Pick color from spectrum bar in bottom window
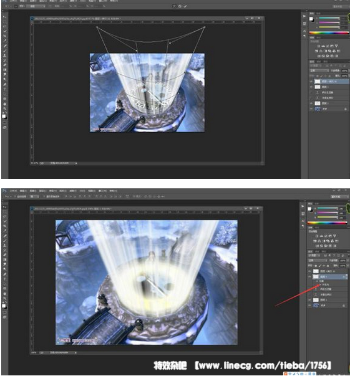Viewport: 350px width, 376px height. click(x=327, y=223)
